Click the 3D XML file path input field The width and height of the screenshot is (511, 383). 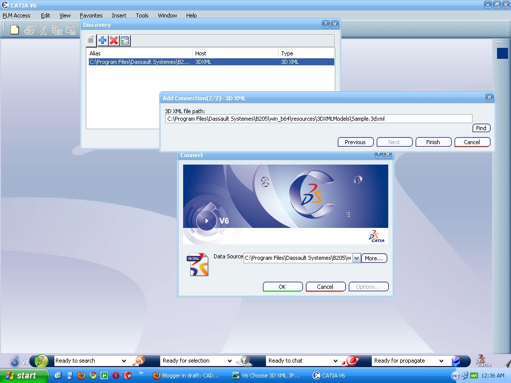(x=318, y=119)
